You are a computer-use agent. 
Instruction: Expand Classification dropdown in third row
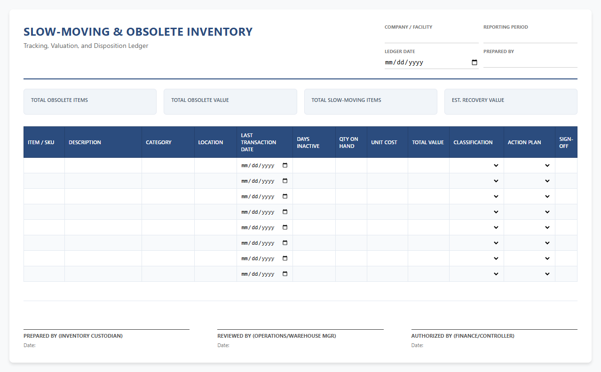(476, 196)
